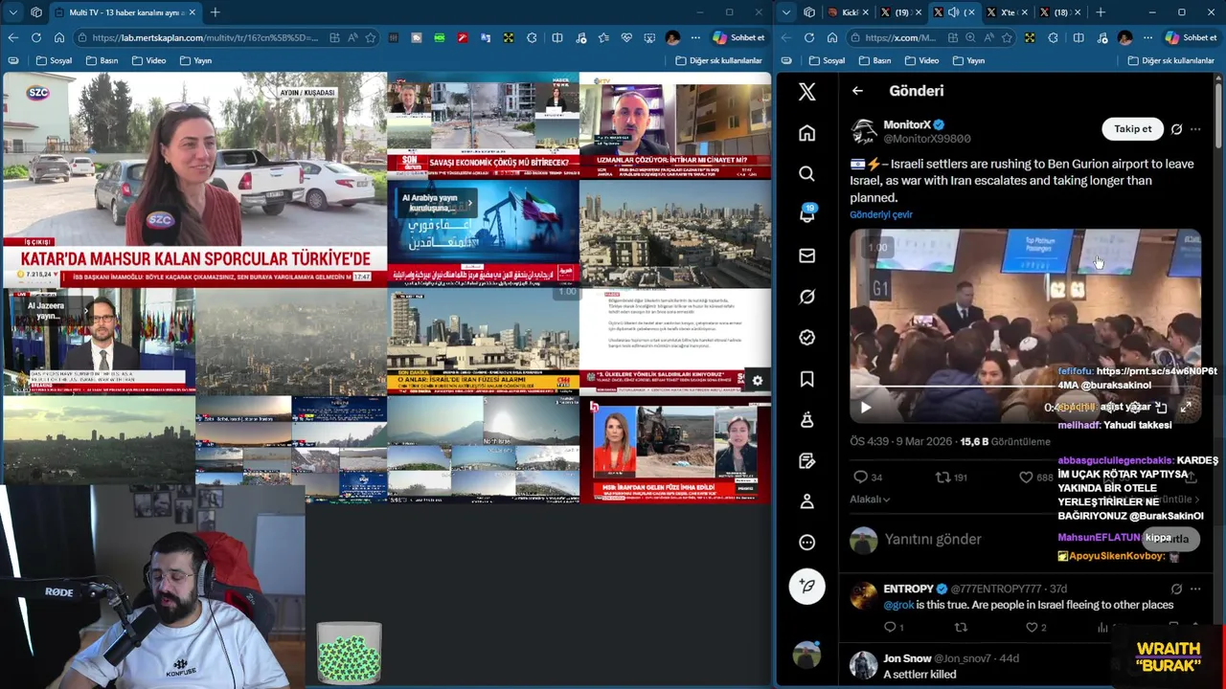This screenshot has height=689, width=1226.
Task: Open X notifications bell with badge
Action: point(807,213)
